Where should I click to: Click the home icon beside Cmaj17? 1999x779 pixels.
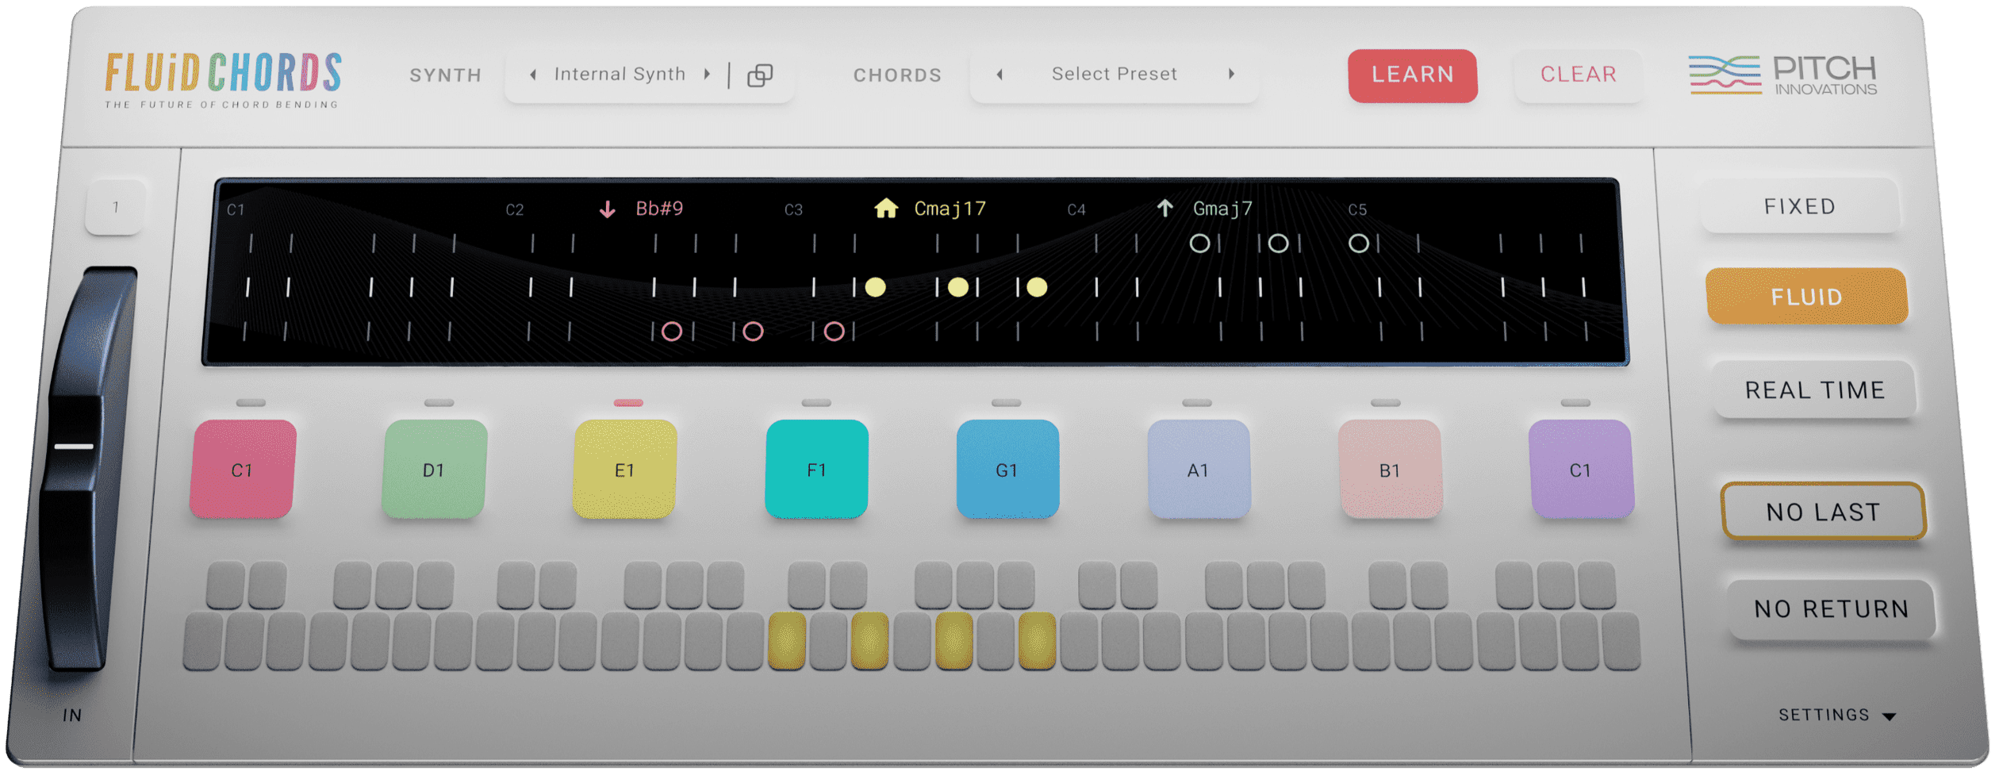click(885, 209)
